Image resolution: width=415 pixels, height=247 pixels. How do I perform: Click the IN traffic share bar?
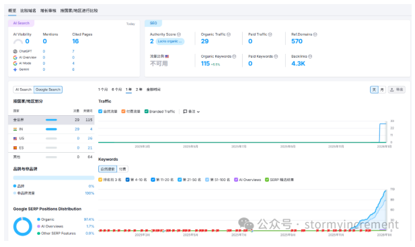(x=51, y=129)
